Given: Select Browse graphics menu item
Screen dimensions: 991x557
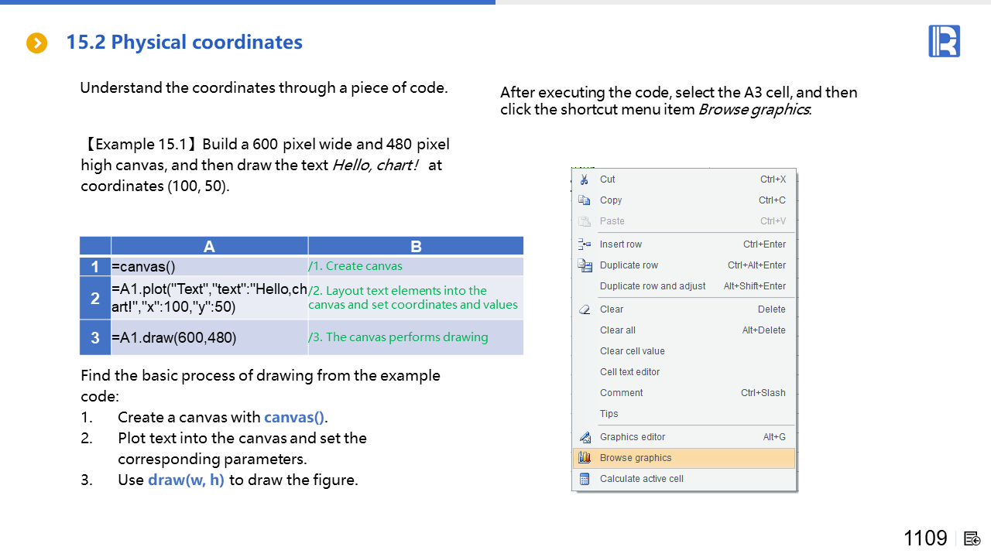Looking at the screenshot, I should 636,458.
